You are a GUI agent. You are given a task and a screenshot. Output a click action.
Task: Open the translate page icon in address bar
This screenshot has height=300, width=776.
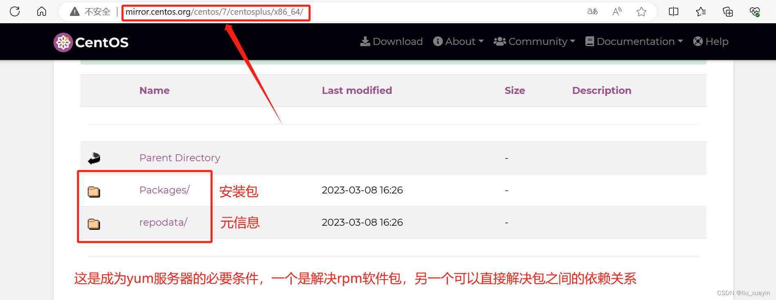pos(593,11)
